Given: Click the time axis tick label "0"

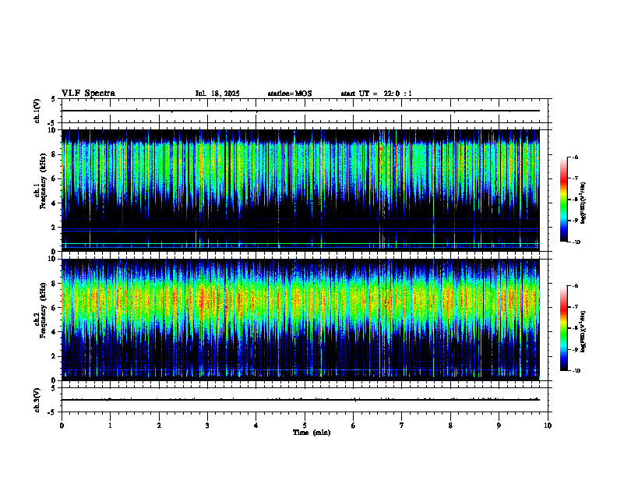Looking at the screenshot, I should click(x=62, y=426).
